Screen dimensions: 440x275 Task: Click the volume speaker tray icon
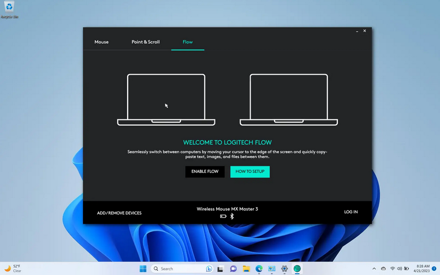coord(400,269)
